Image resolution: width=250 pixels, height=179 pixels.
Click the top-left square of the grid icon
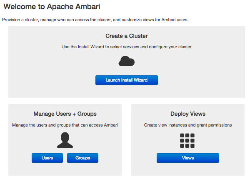point(182,136)
